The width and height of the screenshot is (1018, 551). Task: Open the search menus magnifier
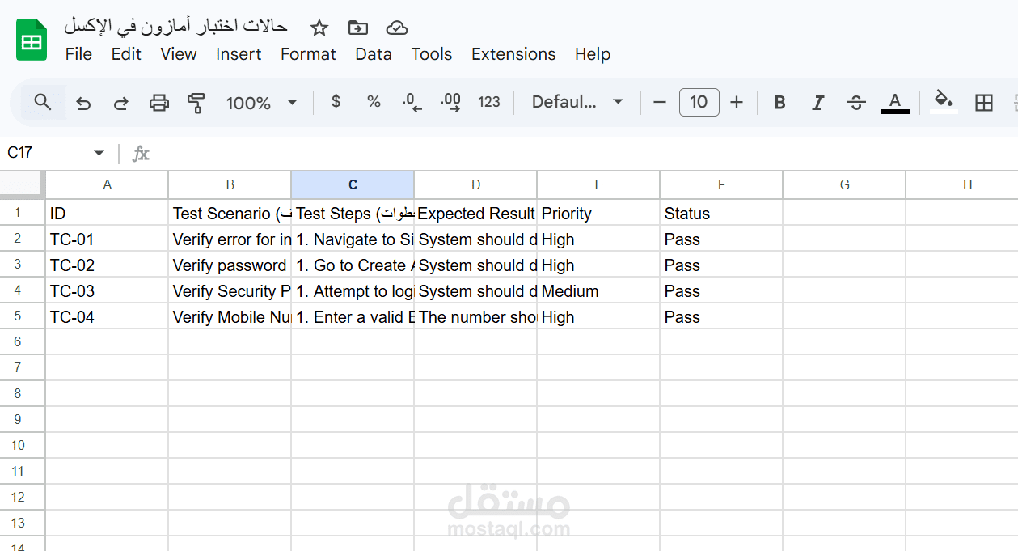[43, 102]
